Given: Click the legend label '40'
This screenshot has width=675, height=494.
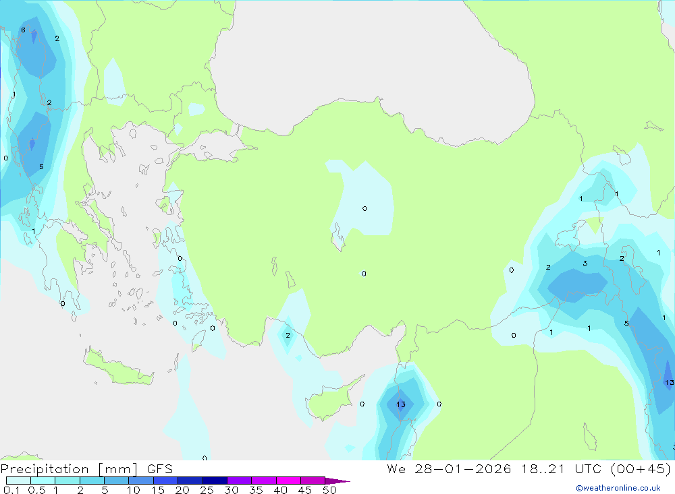Looking at the screenshot, I should (x=280, y=490).
